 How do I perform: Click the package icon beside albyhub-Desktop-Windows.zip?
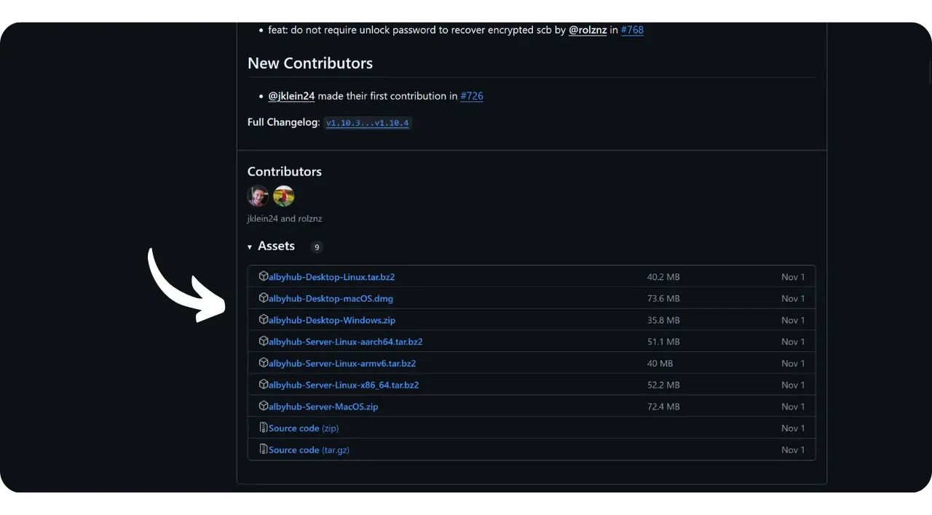pos(264,320)
